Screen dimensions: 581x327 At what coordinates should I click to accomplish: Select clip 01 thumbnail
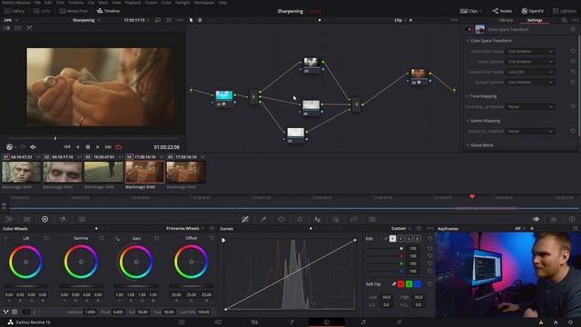tap(21, 172)
